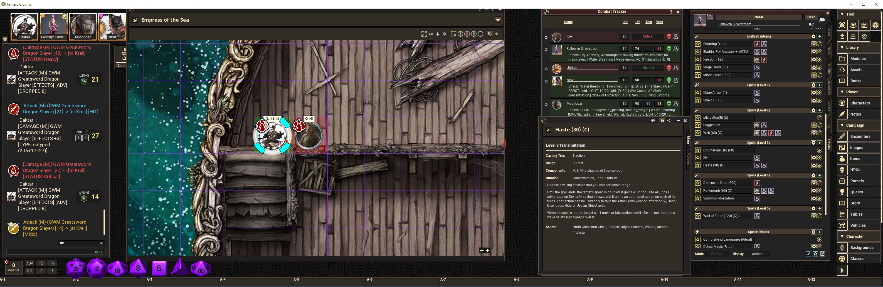The width and height of the screenshot is (883, 287).
Task: Click Moonboar's targeting icon in Combat Tracker
Action: point(676,103)
